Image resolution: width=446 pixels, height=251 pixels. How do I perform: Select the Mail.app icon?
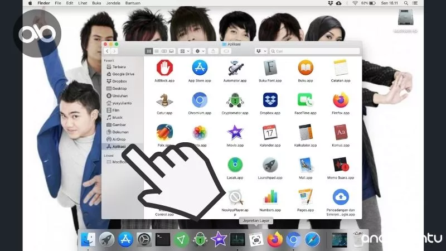306,165
